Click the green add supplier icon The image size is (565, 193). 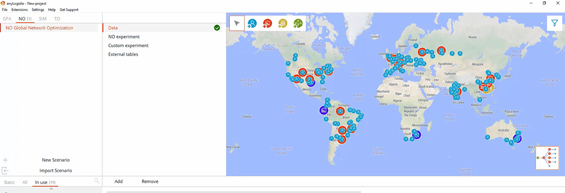click(x=298, y=23)
